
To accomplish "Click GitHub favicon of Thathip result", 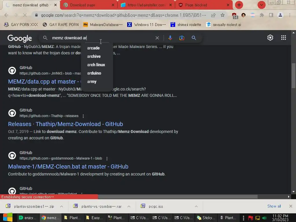I will tap(12, 113).
